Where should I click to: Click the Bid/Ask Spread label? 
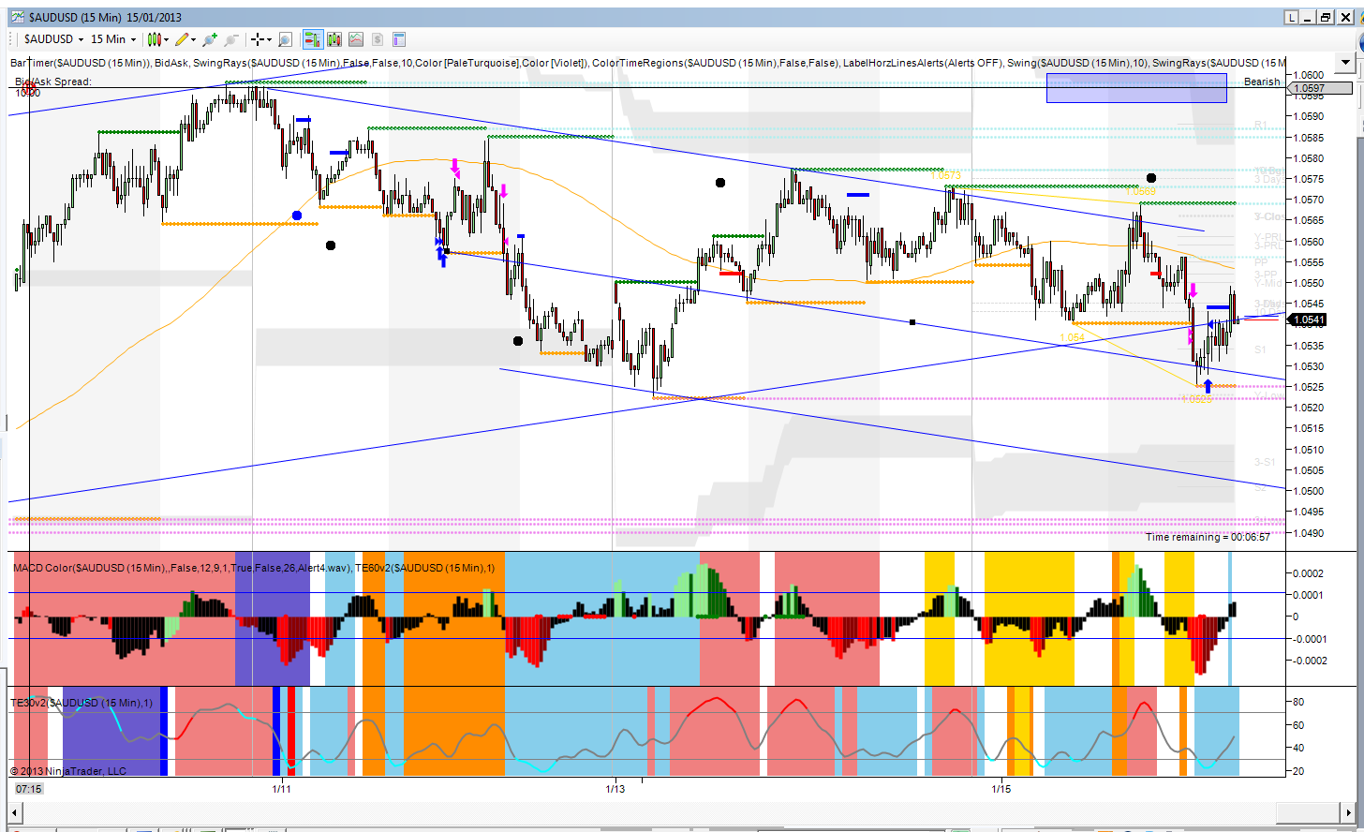53,82
